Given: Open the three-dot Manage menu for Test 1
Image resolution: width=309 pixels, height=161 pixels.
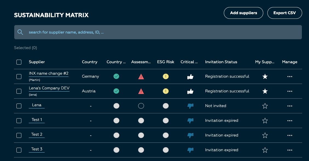Looking at the screenshot, I should (290, 121).
